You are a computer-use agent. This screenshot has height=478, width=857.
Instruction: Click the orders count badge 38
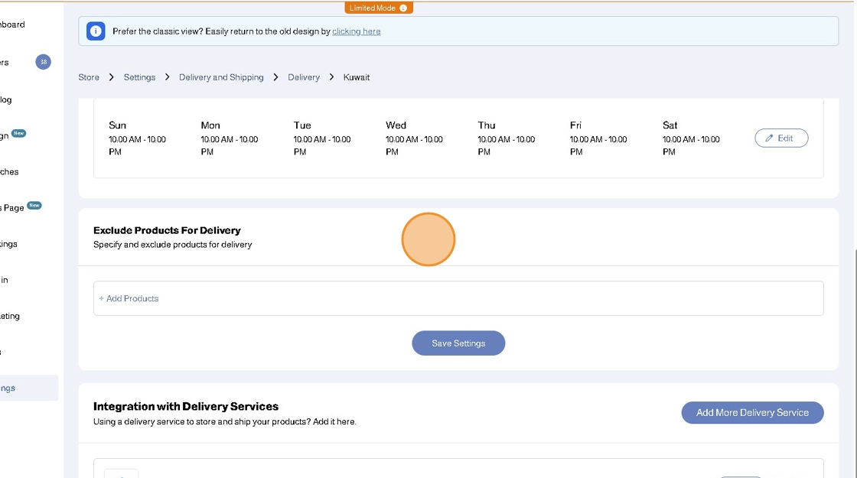tap(43, 62)
